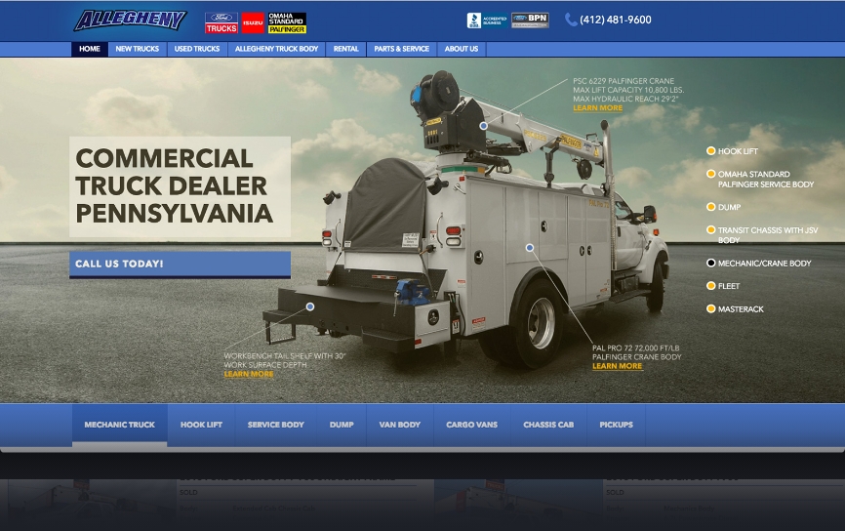845x531 pixels.
Task: Open the Rental menu item
Action: pos(346,49)
